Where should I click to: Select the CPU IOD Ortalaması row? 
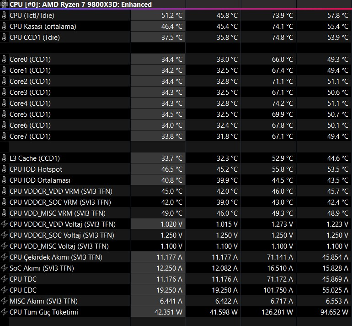[176, 180]
